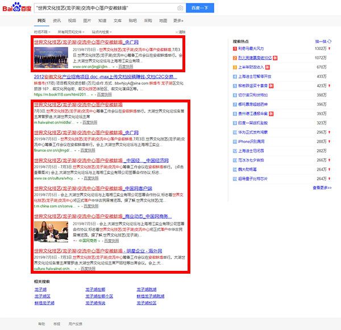This screenshot has height=330, width=341.
Task: Open hot search 范冰冰七夕自拍
Action: 251,160
